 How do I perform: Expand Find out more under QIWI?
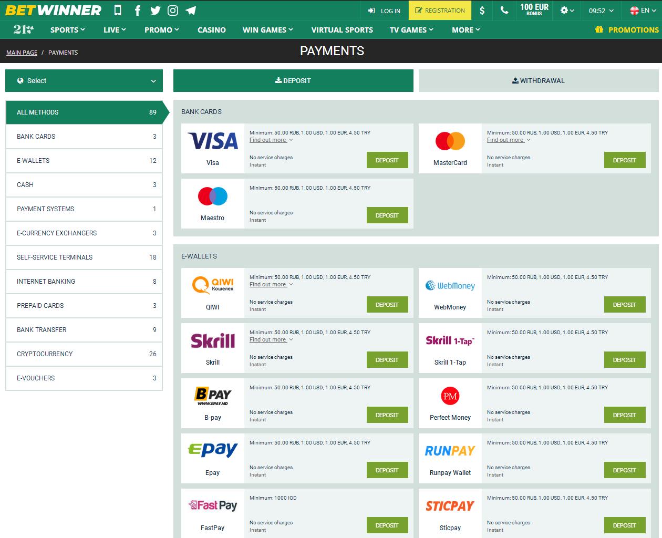pos(271,284)
